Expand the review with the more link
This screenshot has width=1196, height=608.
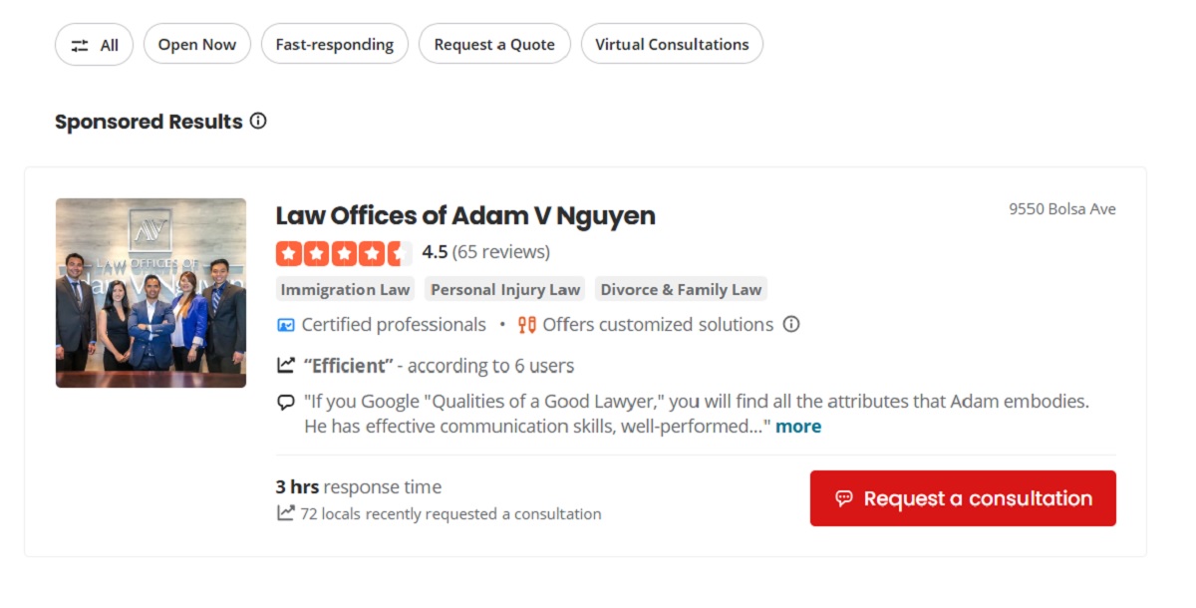coord(798,427)
